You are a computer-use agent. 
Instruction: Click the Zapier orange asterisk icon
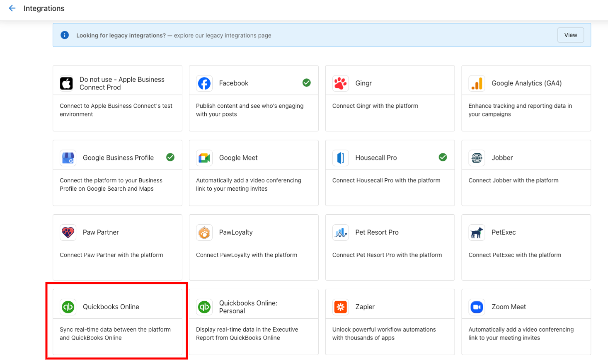pyautogui.click(x=340, y=307)
